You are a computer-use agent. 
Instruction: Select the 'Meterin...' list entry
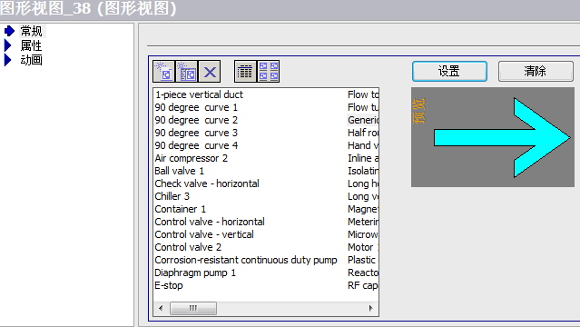pyautogui.click(x=363, y=222)
